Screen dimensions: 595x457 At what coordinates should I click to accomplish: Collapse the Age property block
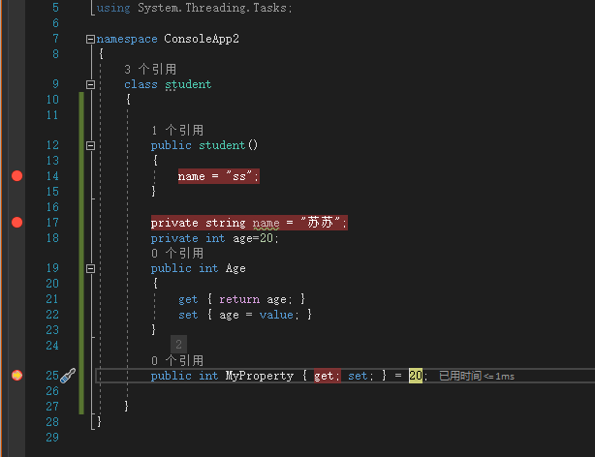(x=90, y=268)
